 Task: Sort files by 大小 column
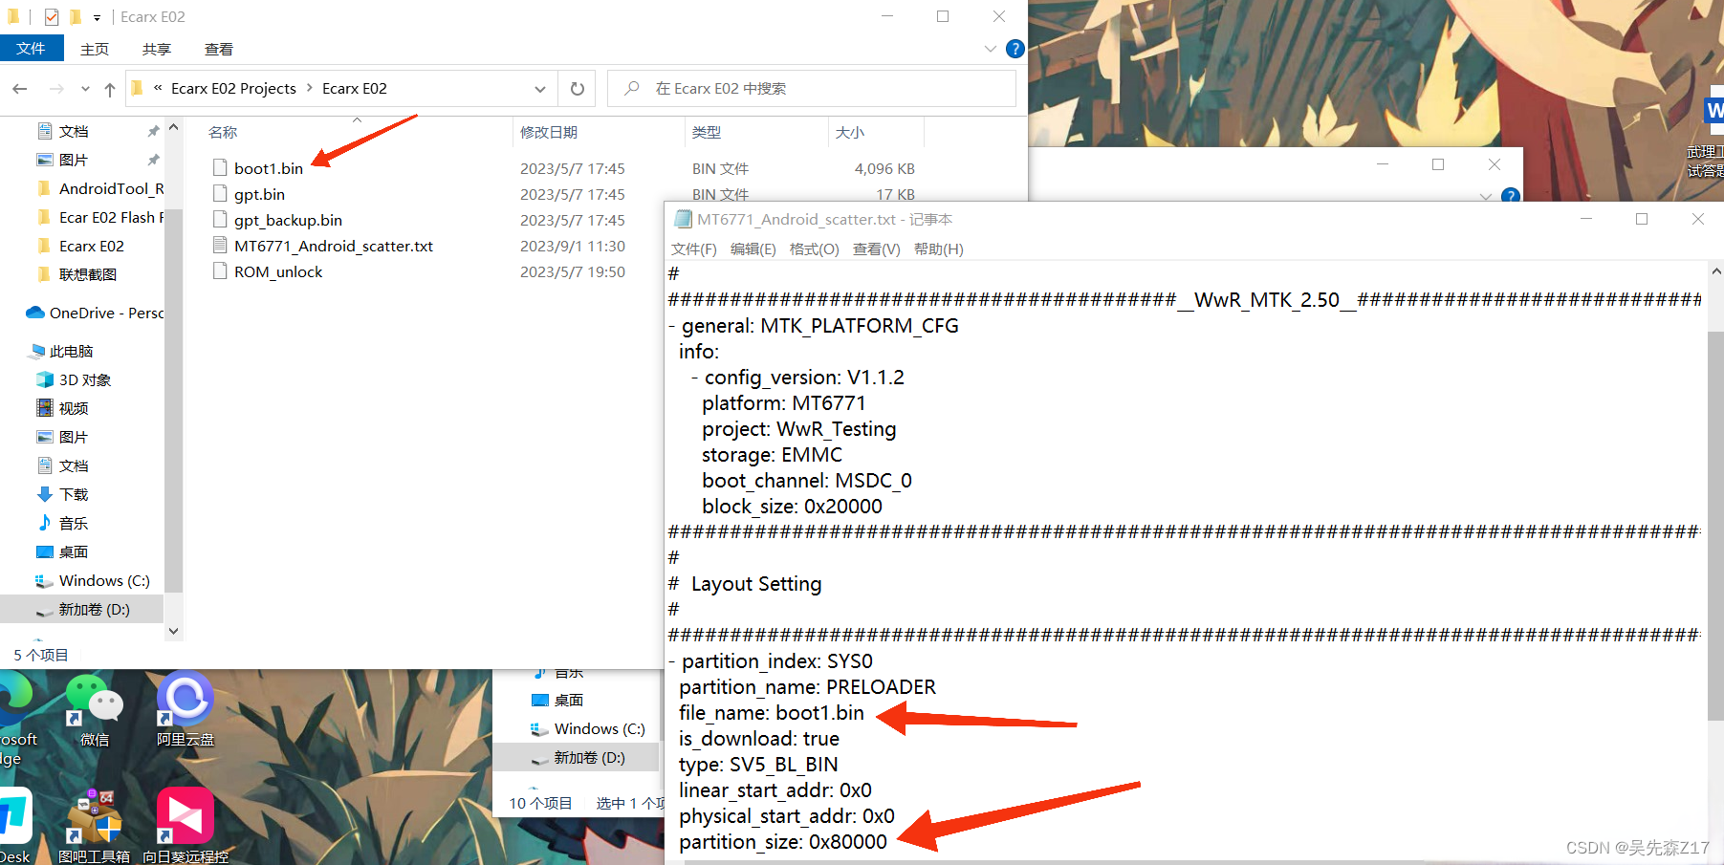[x=850, y=133]
